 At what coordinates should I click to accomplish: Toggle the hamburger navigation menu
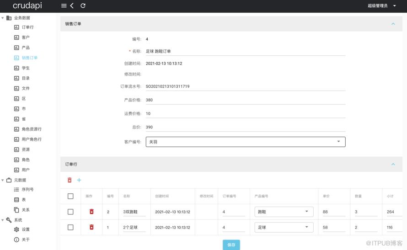pyautogui.click(x=64, y=5)
